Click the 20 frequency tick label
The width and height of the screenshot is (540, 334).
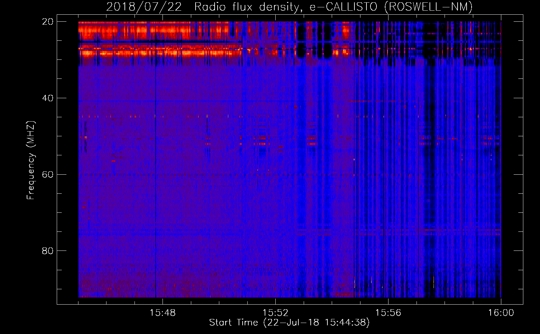coord(48,22)
